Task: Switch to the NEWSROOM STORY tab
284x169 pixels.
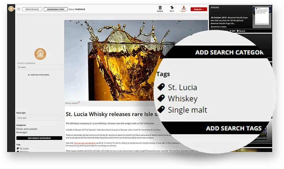Action: pos(56,9)
